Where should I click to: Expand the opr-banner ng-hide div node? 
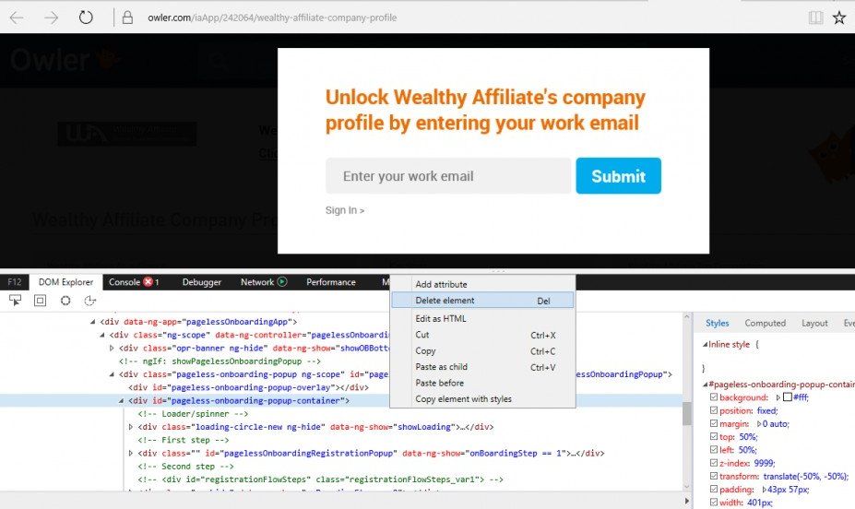pyautogui.click(x=112, y=348)
